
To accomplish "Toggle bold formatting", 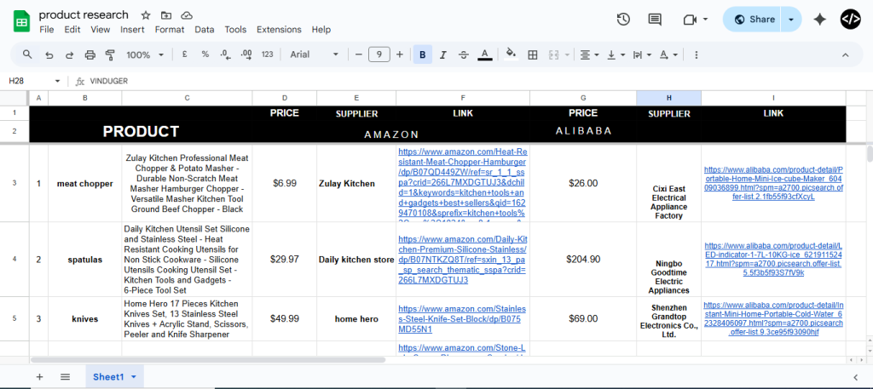I will click(423, 54).
